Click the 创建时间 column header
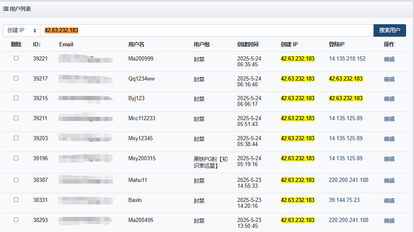414x232 pixels. pos(247,45)
